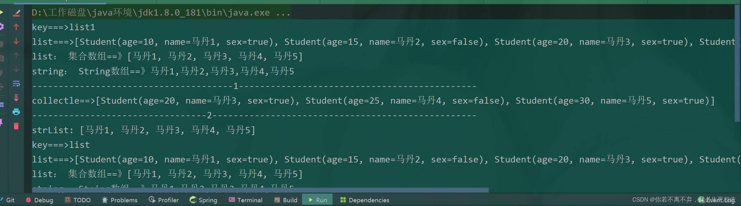Click the horizontal scrollbar under console
Screen dimensions: 741x206
click(260, 190)
